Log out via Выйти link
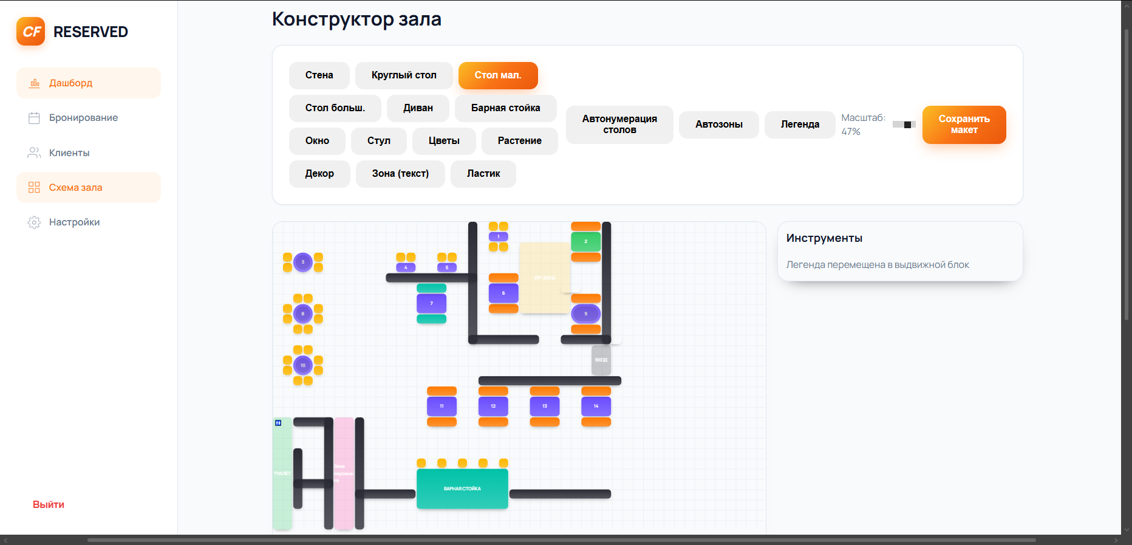 [x=49, y=505]
